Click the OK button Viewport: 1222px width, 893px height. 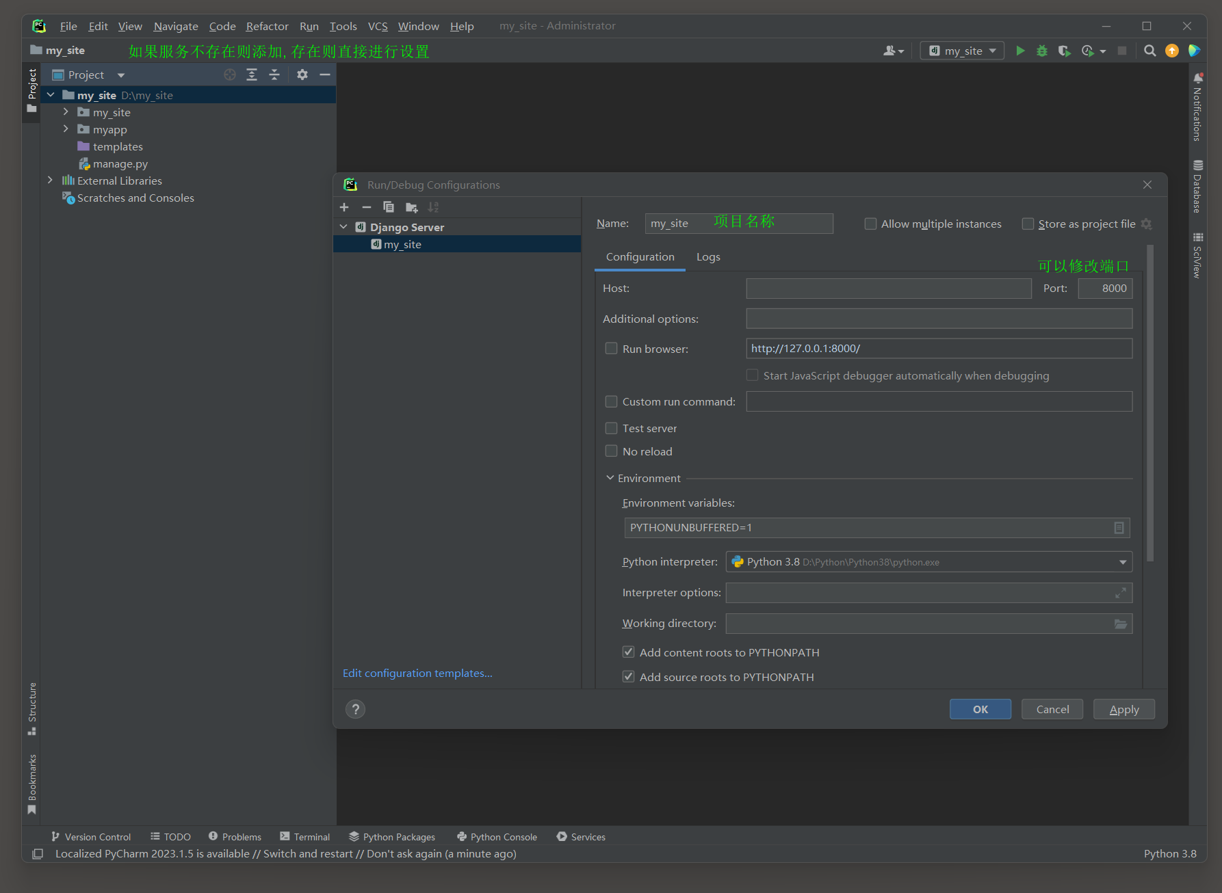coord(980,709)
